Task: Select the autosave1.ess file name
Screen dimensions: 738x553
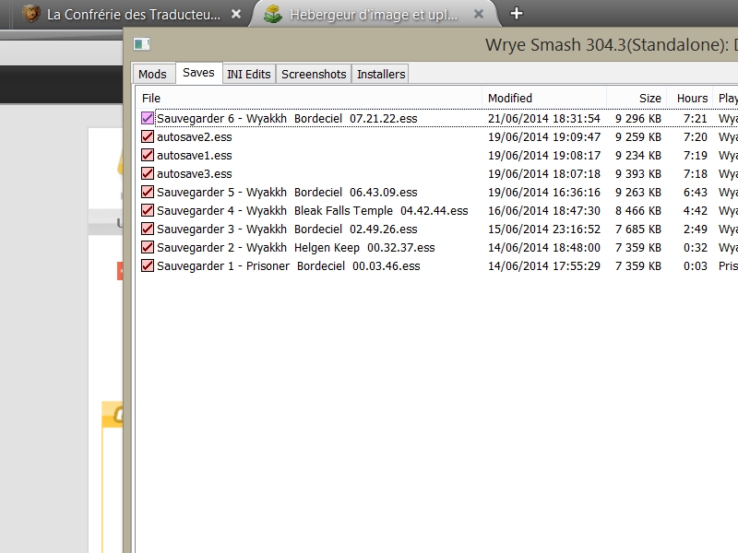Action: tap(195, 155)
